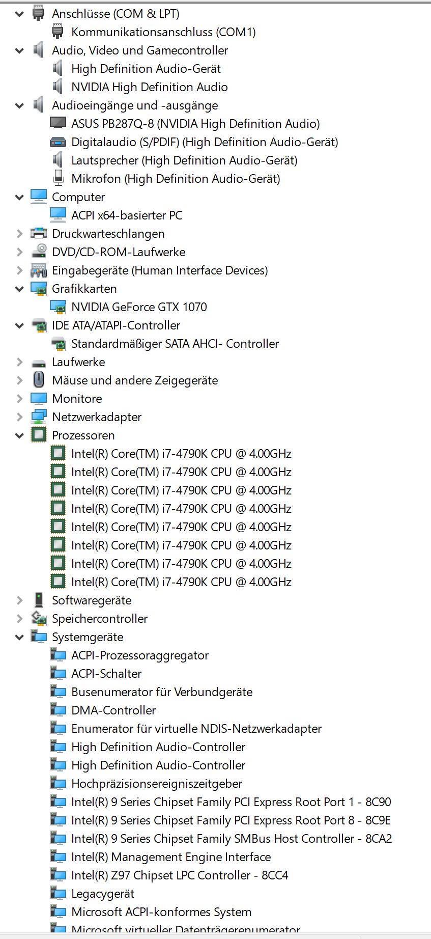Select PCI Express Root Port 1 - 8C90
The image size is (431, 939).
tap(231, 802)
